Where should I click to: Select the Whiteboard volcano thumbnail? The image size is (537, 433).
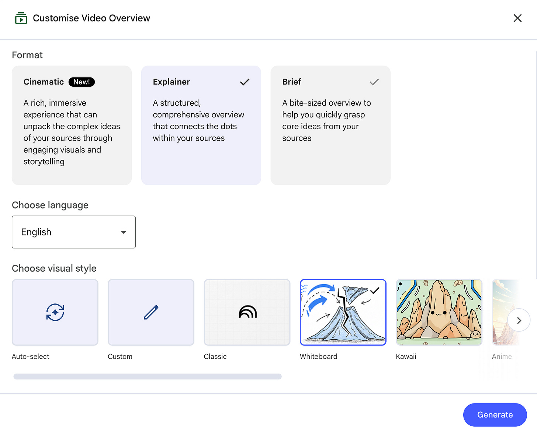pos(343,312)
